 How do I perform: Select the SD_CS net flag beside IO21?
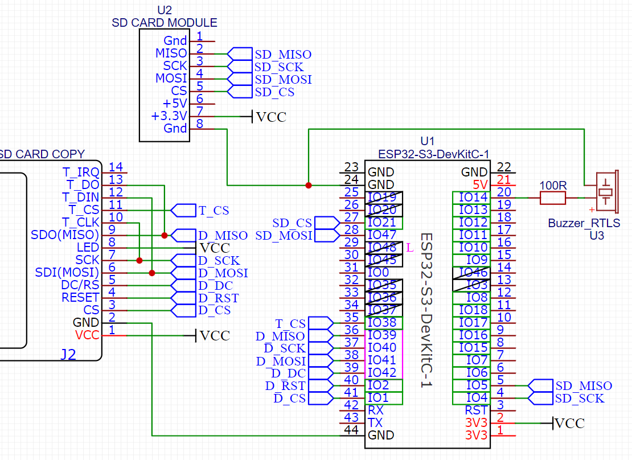[327, 223]
